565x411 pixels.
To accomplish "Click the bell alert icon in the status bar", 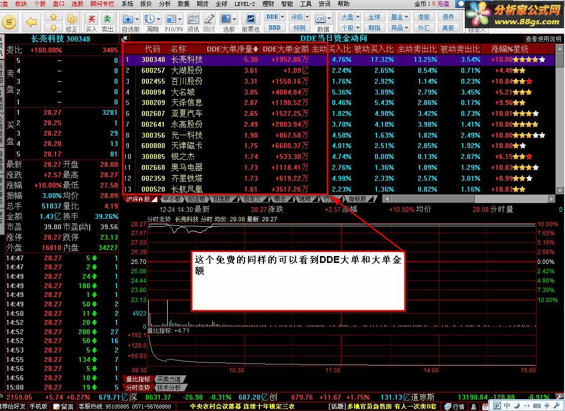I will (474, 407).
